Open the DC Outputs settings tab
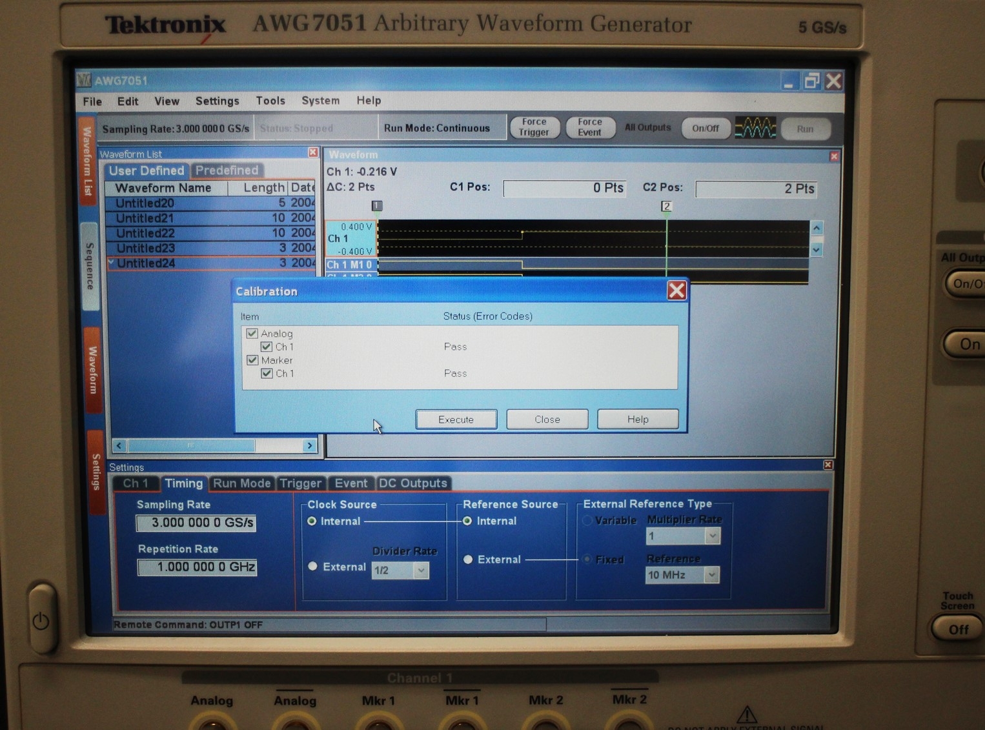The image size is (985, 730). (x=412, y=483)
